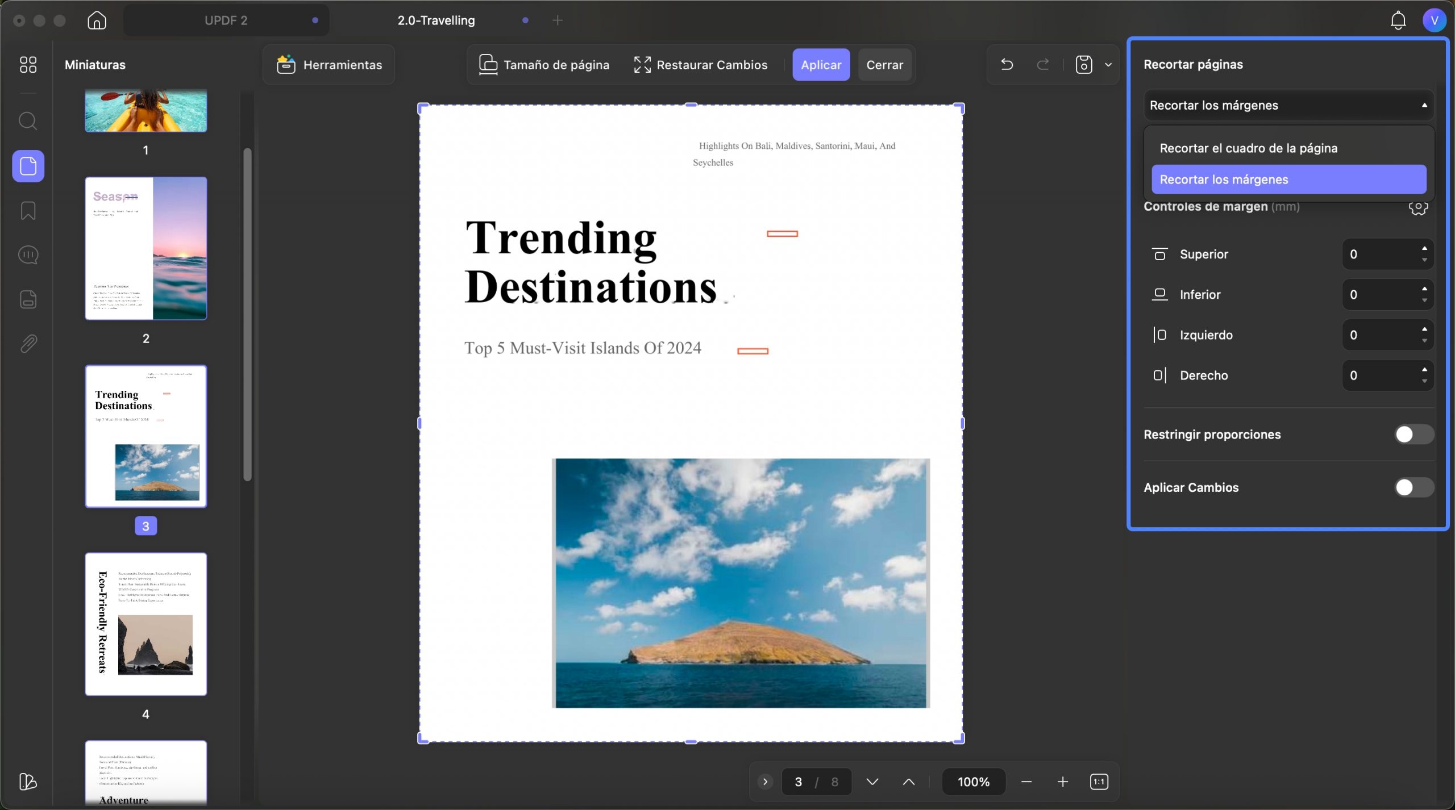Decrease Inferior margin value
The width and height of the screenshot is (1455, 810).
tap(1424, 300)
